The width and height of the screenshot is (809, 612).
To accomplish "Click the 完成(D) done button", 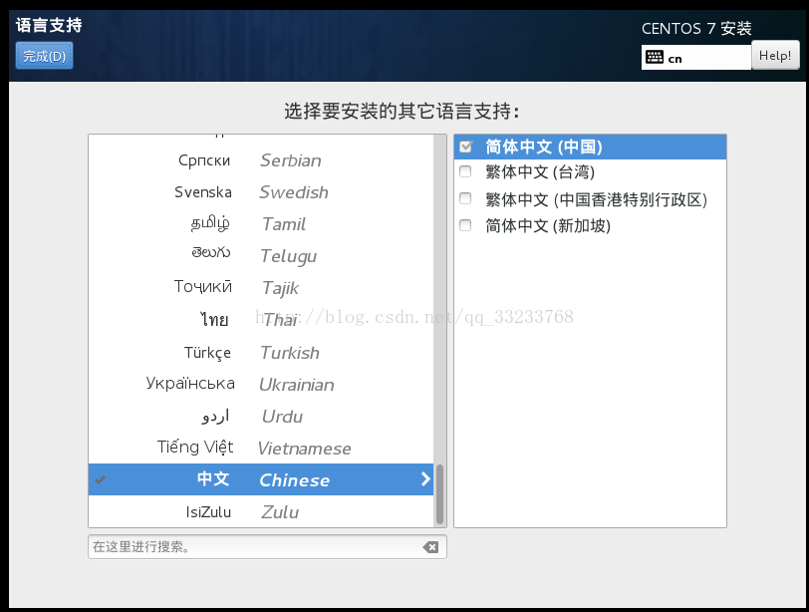I will (x=45, y=56).
